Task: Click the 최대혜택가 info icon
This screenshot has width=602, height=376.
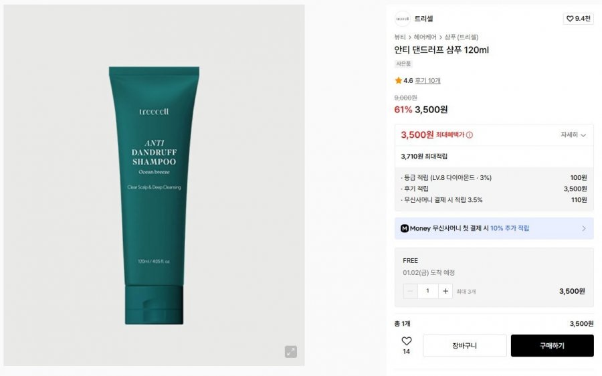Action: point(469,134)
